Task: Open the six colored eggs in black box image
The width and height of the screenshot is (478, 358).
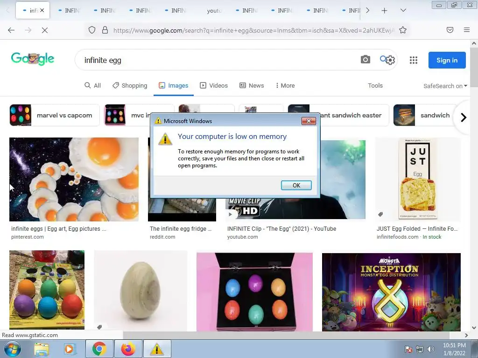Action: coord(254,292)
